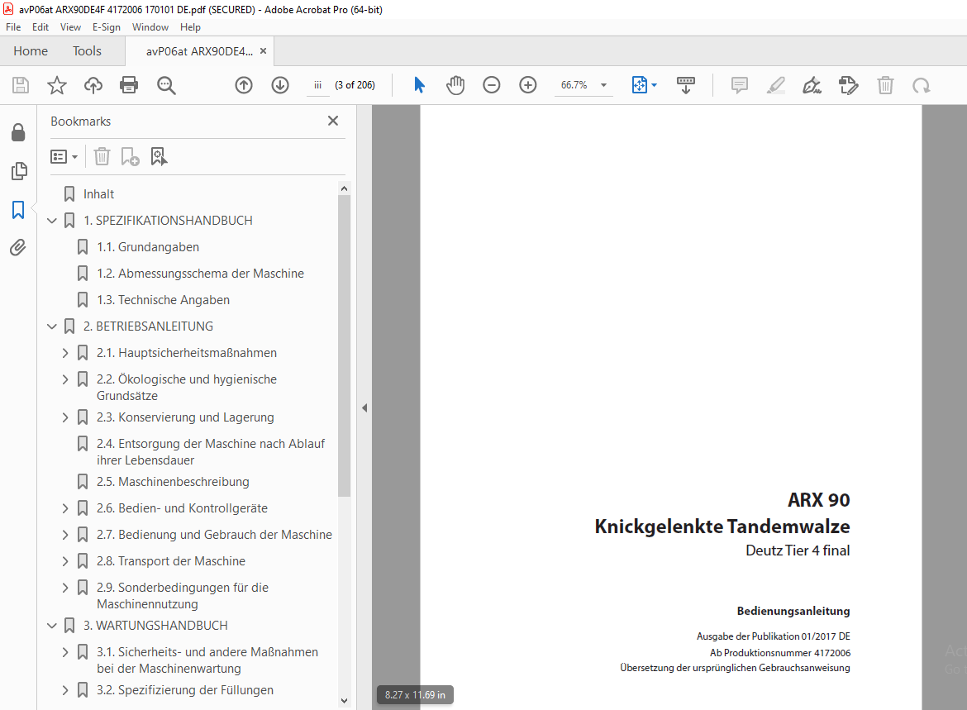Image resolution: width=967 pixels, height=710 pixels.
Task: Open the security lock panel
Action: (18, 132)
